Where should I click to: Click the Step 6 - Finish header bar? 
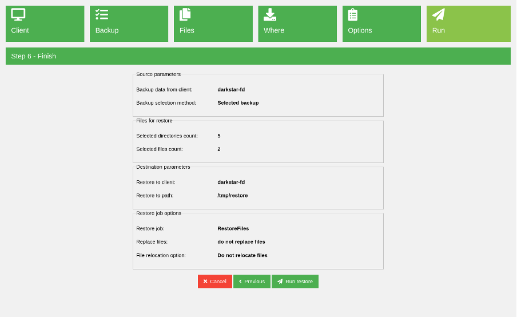pyautogui.click(x=258, y=56)
